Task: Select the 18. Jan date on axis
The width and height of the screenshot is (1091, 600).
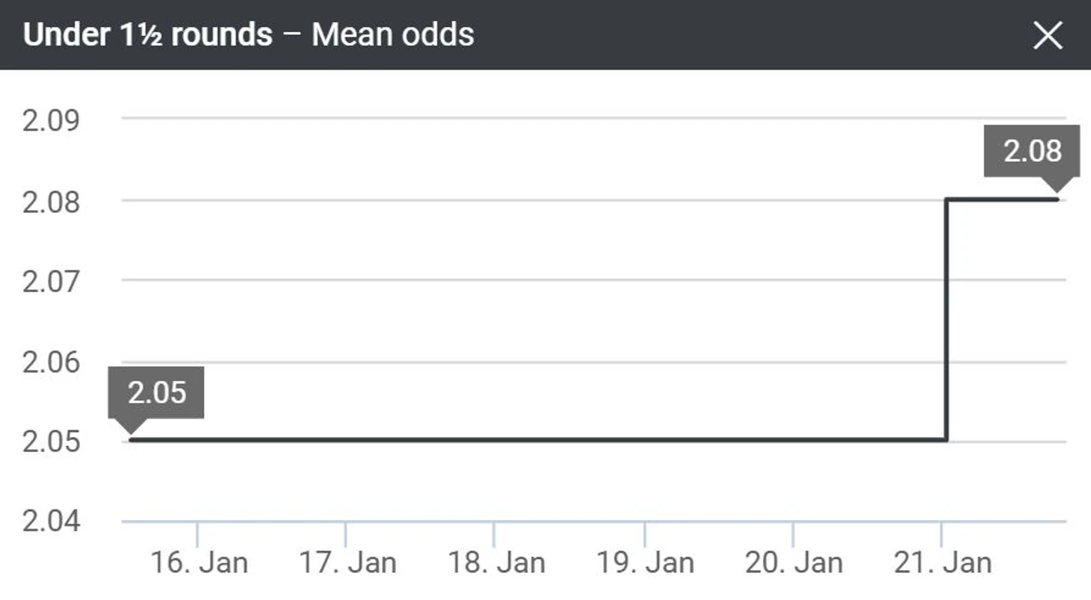Action: 496,563
